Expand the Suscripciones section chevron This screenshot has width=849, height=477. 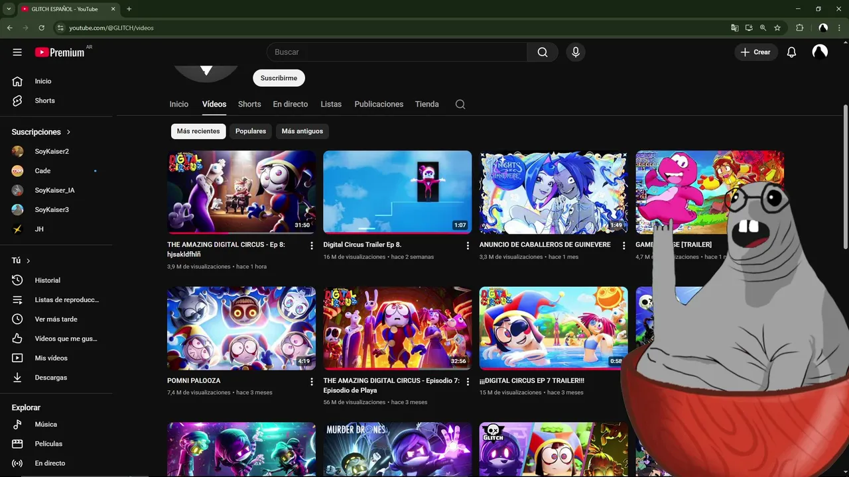(x=68, y=132)
